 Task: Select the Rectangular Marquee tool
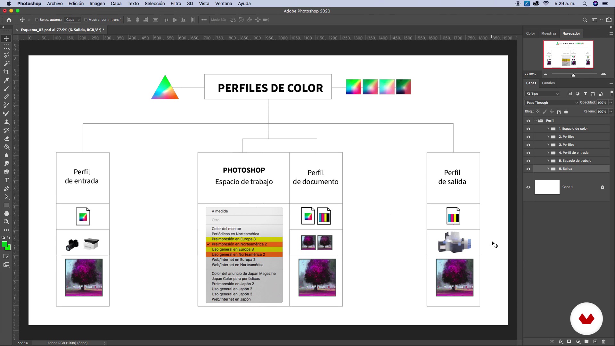point(6,47)
